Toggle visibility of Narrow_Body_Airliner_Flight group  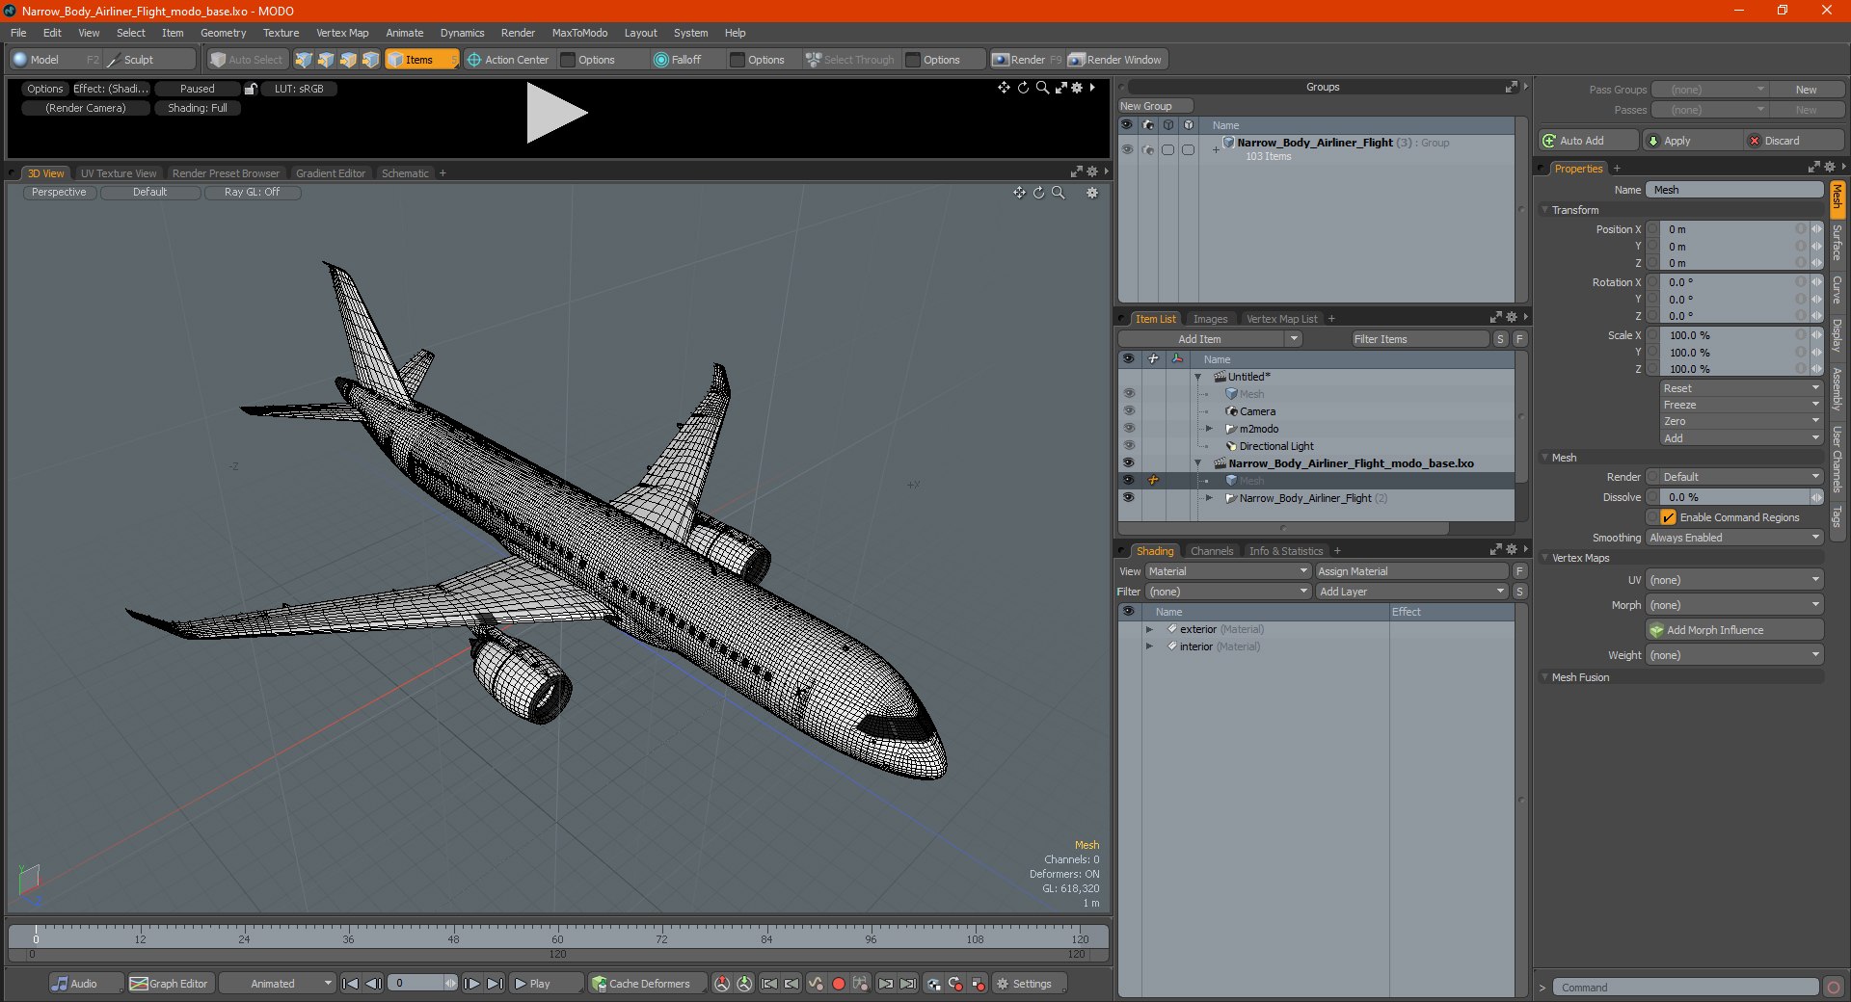tap(1127, 149)
